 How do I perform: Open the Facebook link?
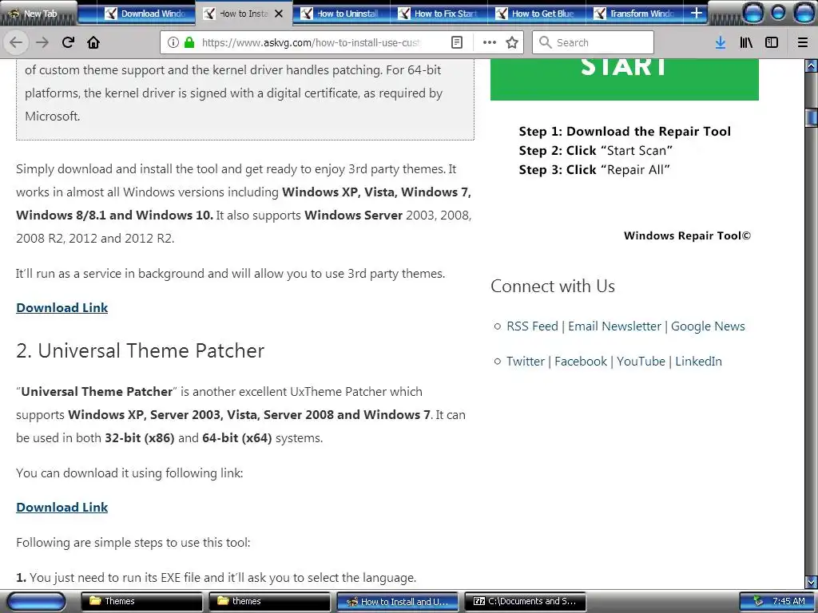tap(581, 362)
